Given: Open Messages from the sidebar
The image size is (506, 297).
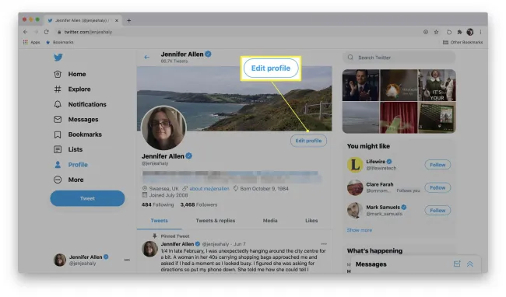Looking at the screenshot, I should [83, 120].
